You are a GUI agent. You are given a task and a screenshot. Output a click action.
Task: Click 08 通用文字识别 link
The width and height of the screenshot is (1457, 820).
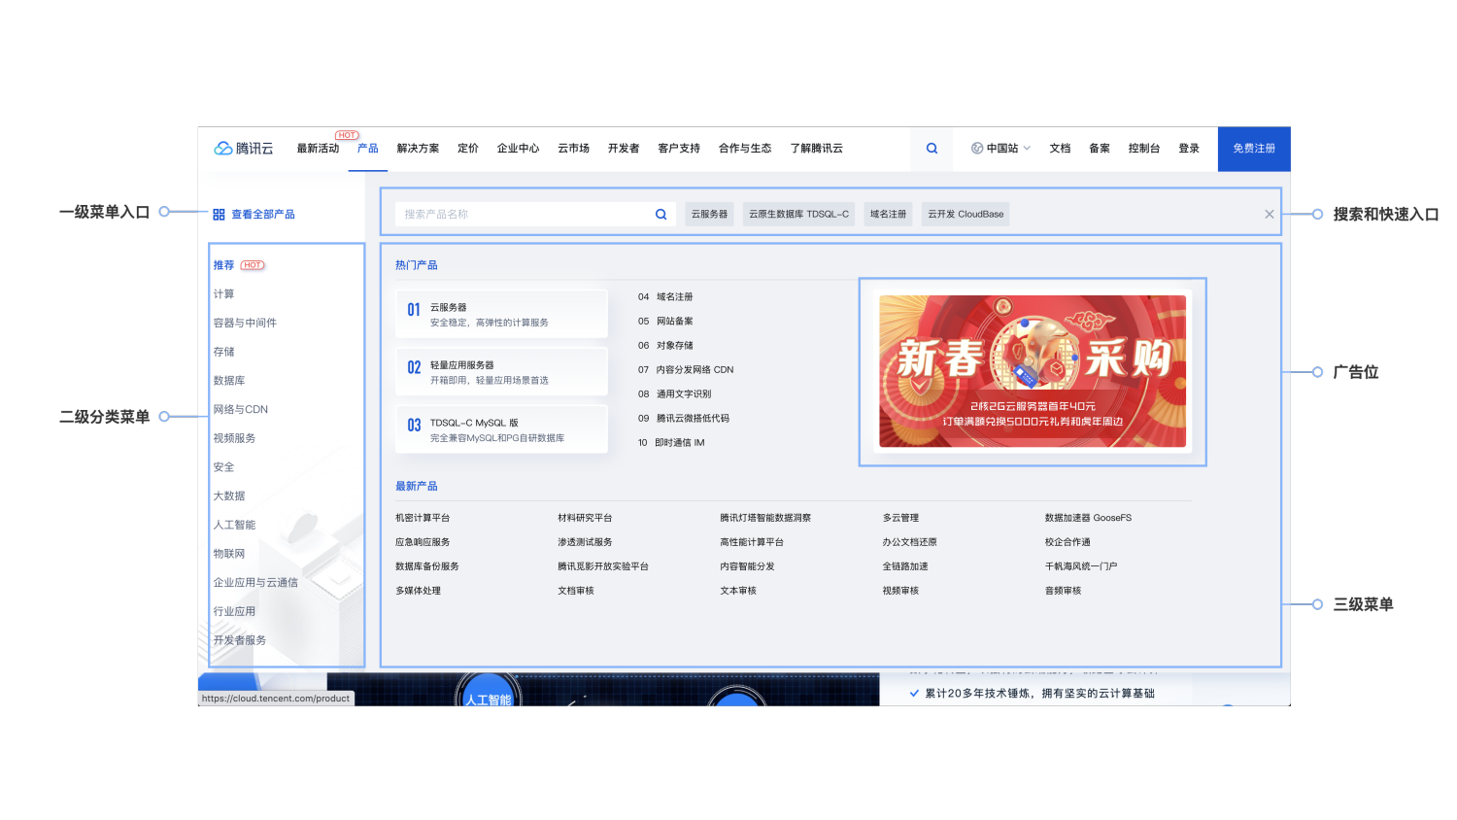pyautogui.click(x=675, y=394)
